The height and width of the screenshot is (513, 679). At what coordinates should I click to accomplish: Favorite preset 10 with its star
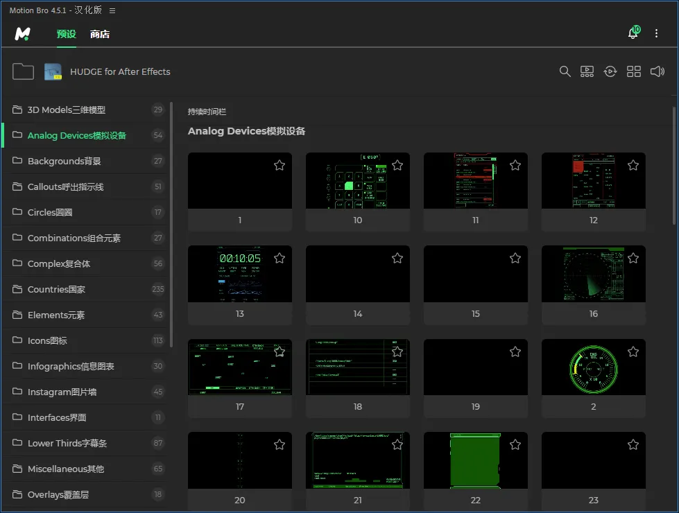pyautogui.click(x=397, y=165)
